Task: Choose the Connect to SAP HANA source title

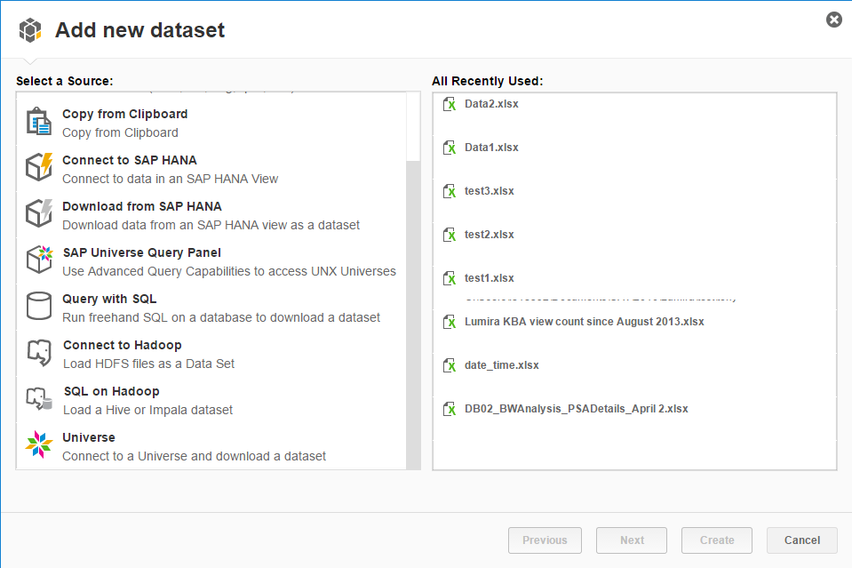Action: tap(130, 160)
